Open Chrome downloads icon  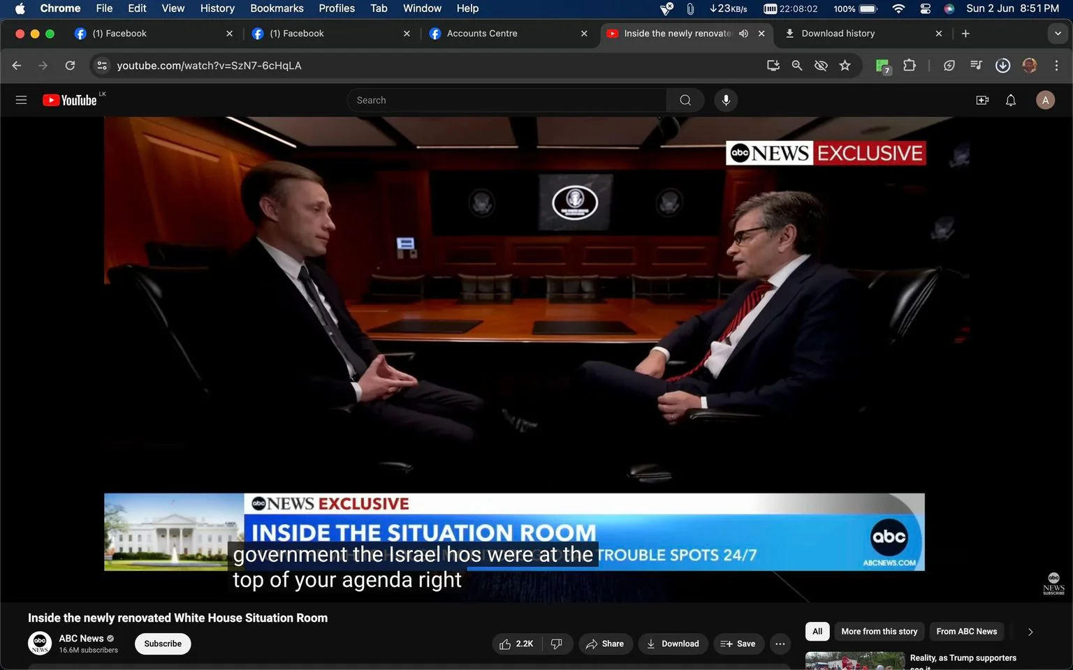[x=1003, y=66]
